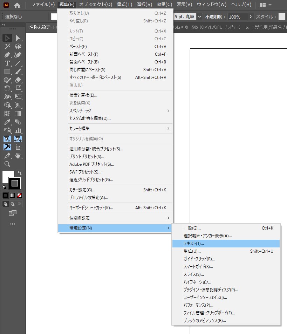The height and width of the screenshot is (334, 287).
Task: Select the Line Segment tool
Action: pyautogui.click(x=18, y=63)
